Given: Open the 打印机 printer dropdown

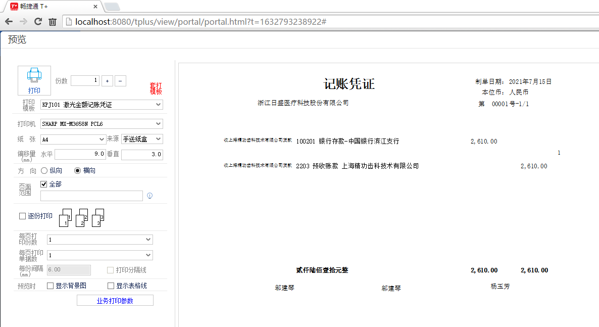Looking at the screenshot, I should point(102,124).
